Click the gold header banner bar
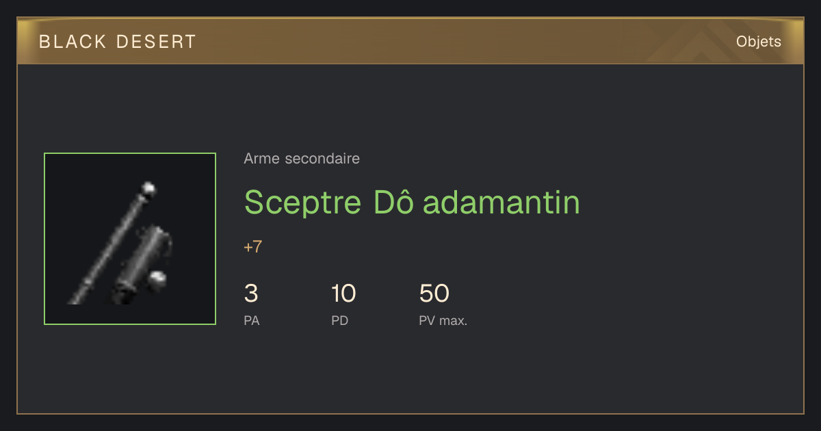 pyautogui.click(x=410, y=41)
